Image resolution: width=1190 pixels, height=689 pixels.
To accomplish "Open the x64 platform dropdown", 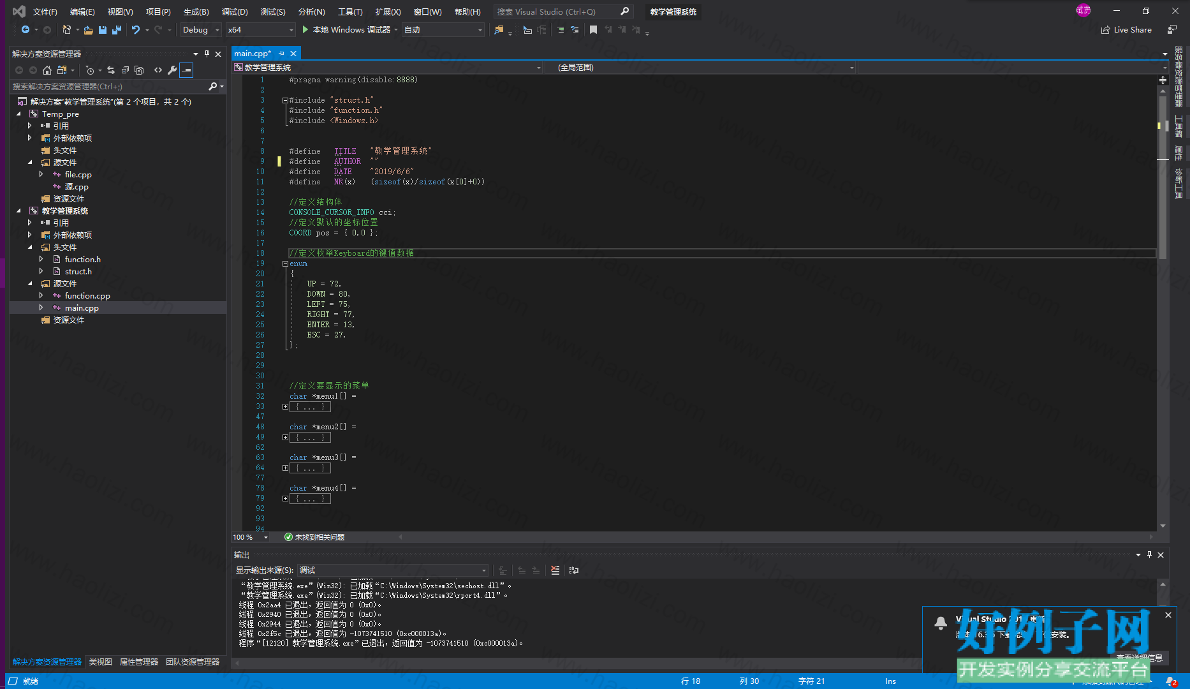I will pos(261,29).
